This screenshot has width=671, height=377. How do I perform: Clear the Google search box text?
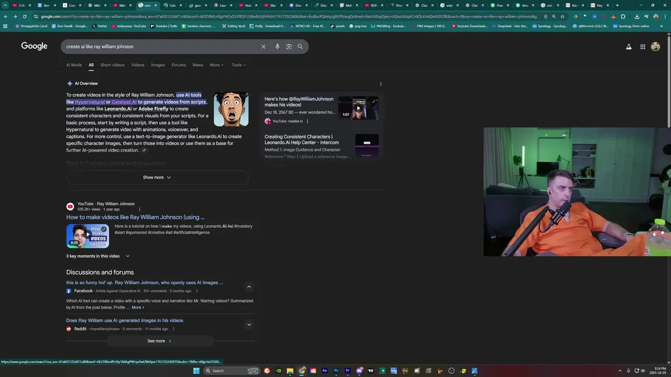click(263, 47)
